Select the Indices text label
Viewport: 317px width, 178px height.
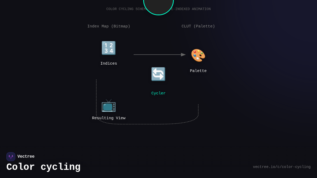point(109,63)
